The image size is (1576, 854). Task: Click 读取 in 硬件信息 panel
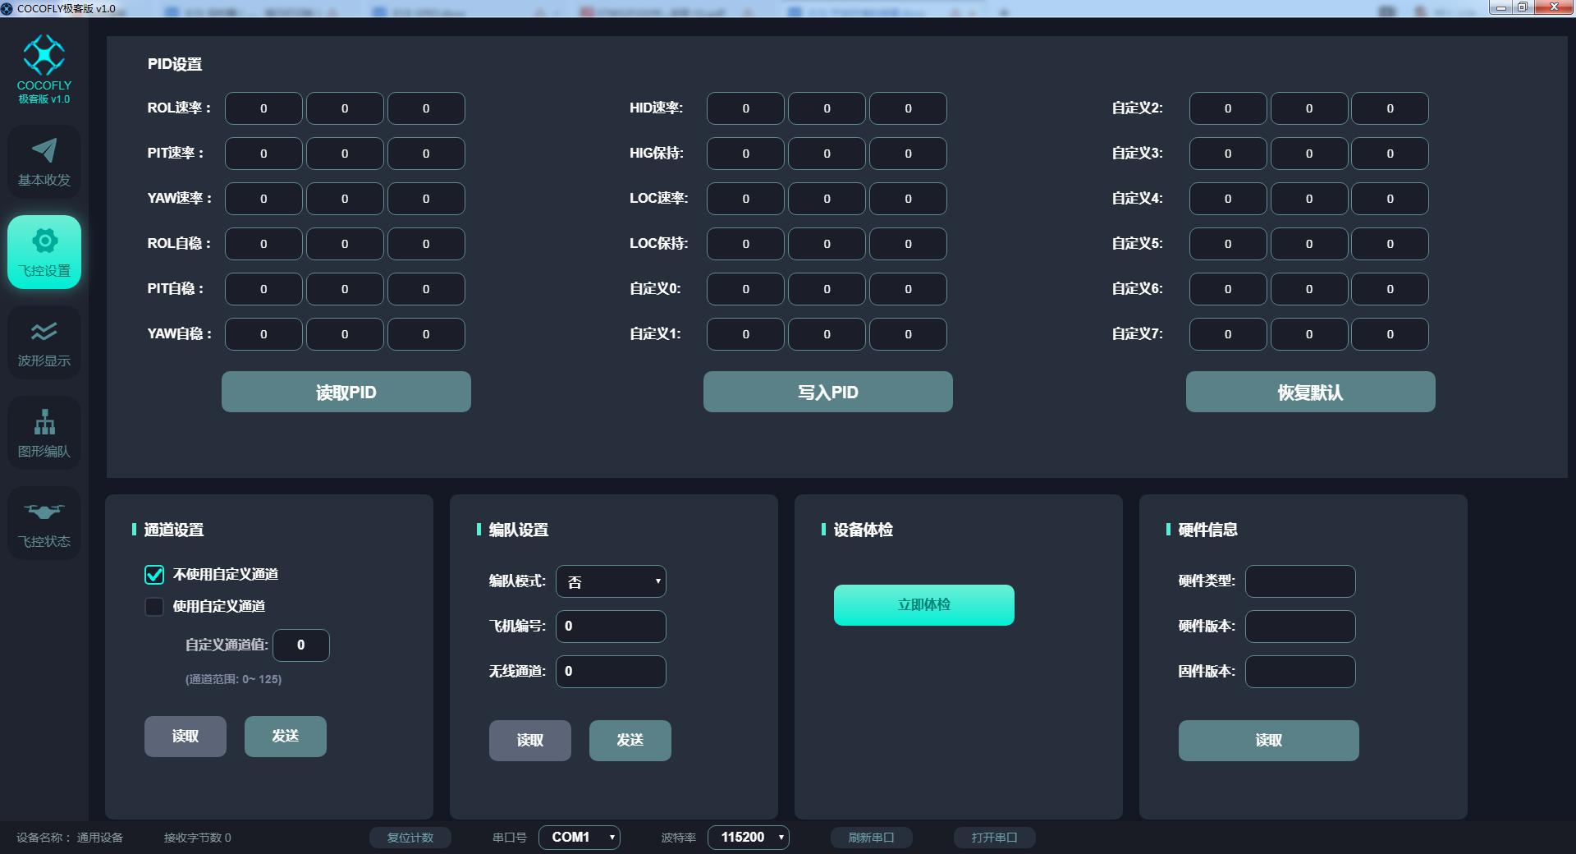tap(1269, 741)
